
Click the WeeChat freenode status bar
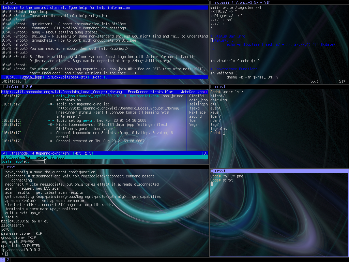point(102,153)
